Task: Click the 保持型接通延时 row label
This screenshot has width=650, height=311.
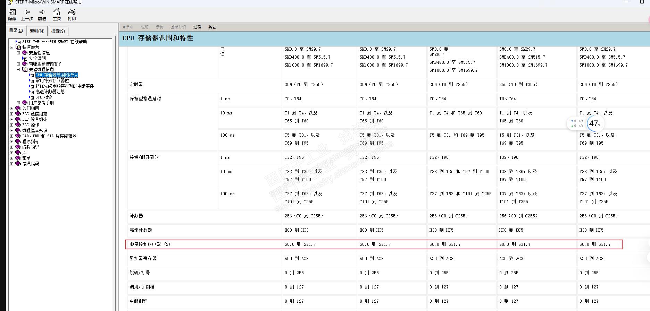Action: click(x=145, y=99)
